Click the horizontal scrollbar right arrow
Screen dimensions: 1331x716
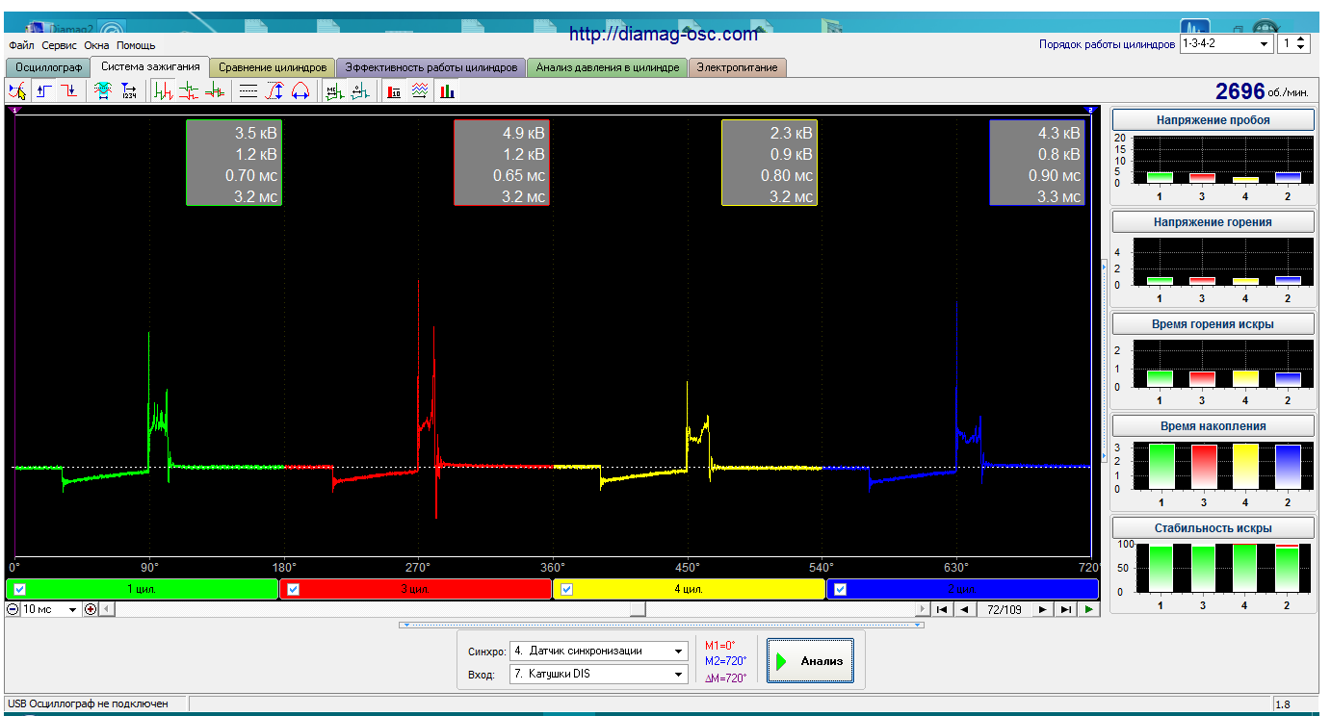coord(924,609)
